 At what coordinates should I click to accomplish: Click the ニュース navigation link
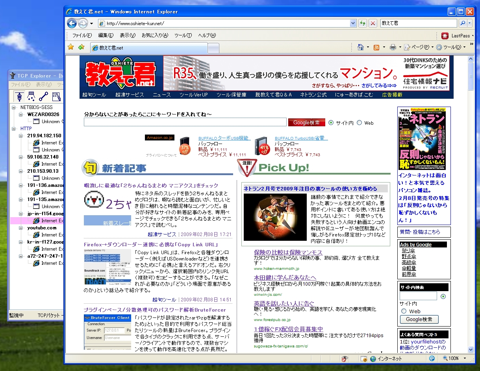coord(162,95)
